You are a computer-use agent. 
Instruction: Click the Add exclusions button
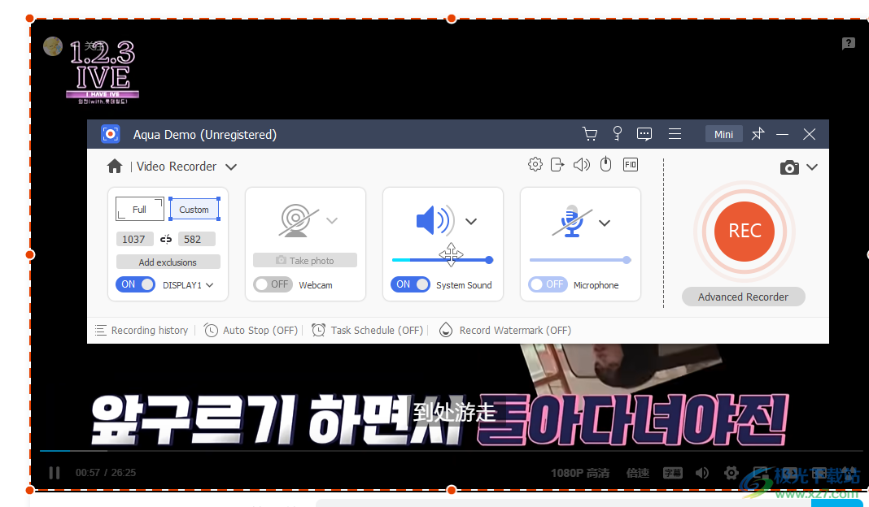(x=168, y=262)
